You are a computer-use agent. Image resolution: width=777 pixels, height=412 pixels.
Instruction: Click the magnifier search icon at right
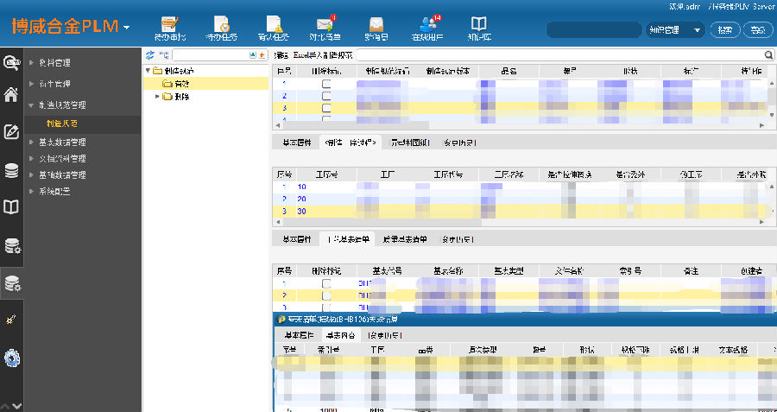[768, 54]
